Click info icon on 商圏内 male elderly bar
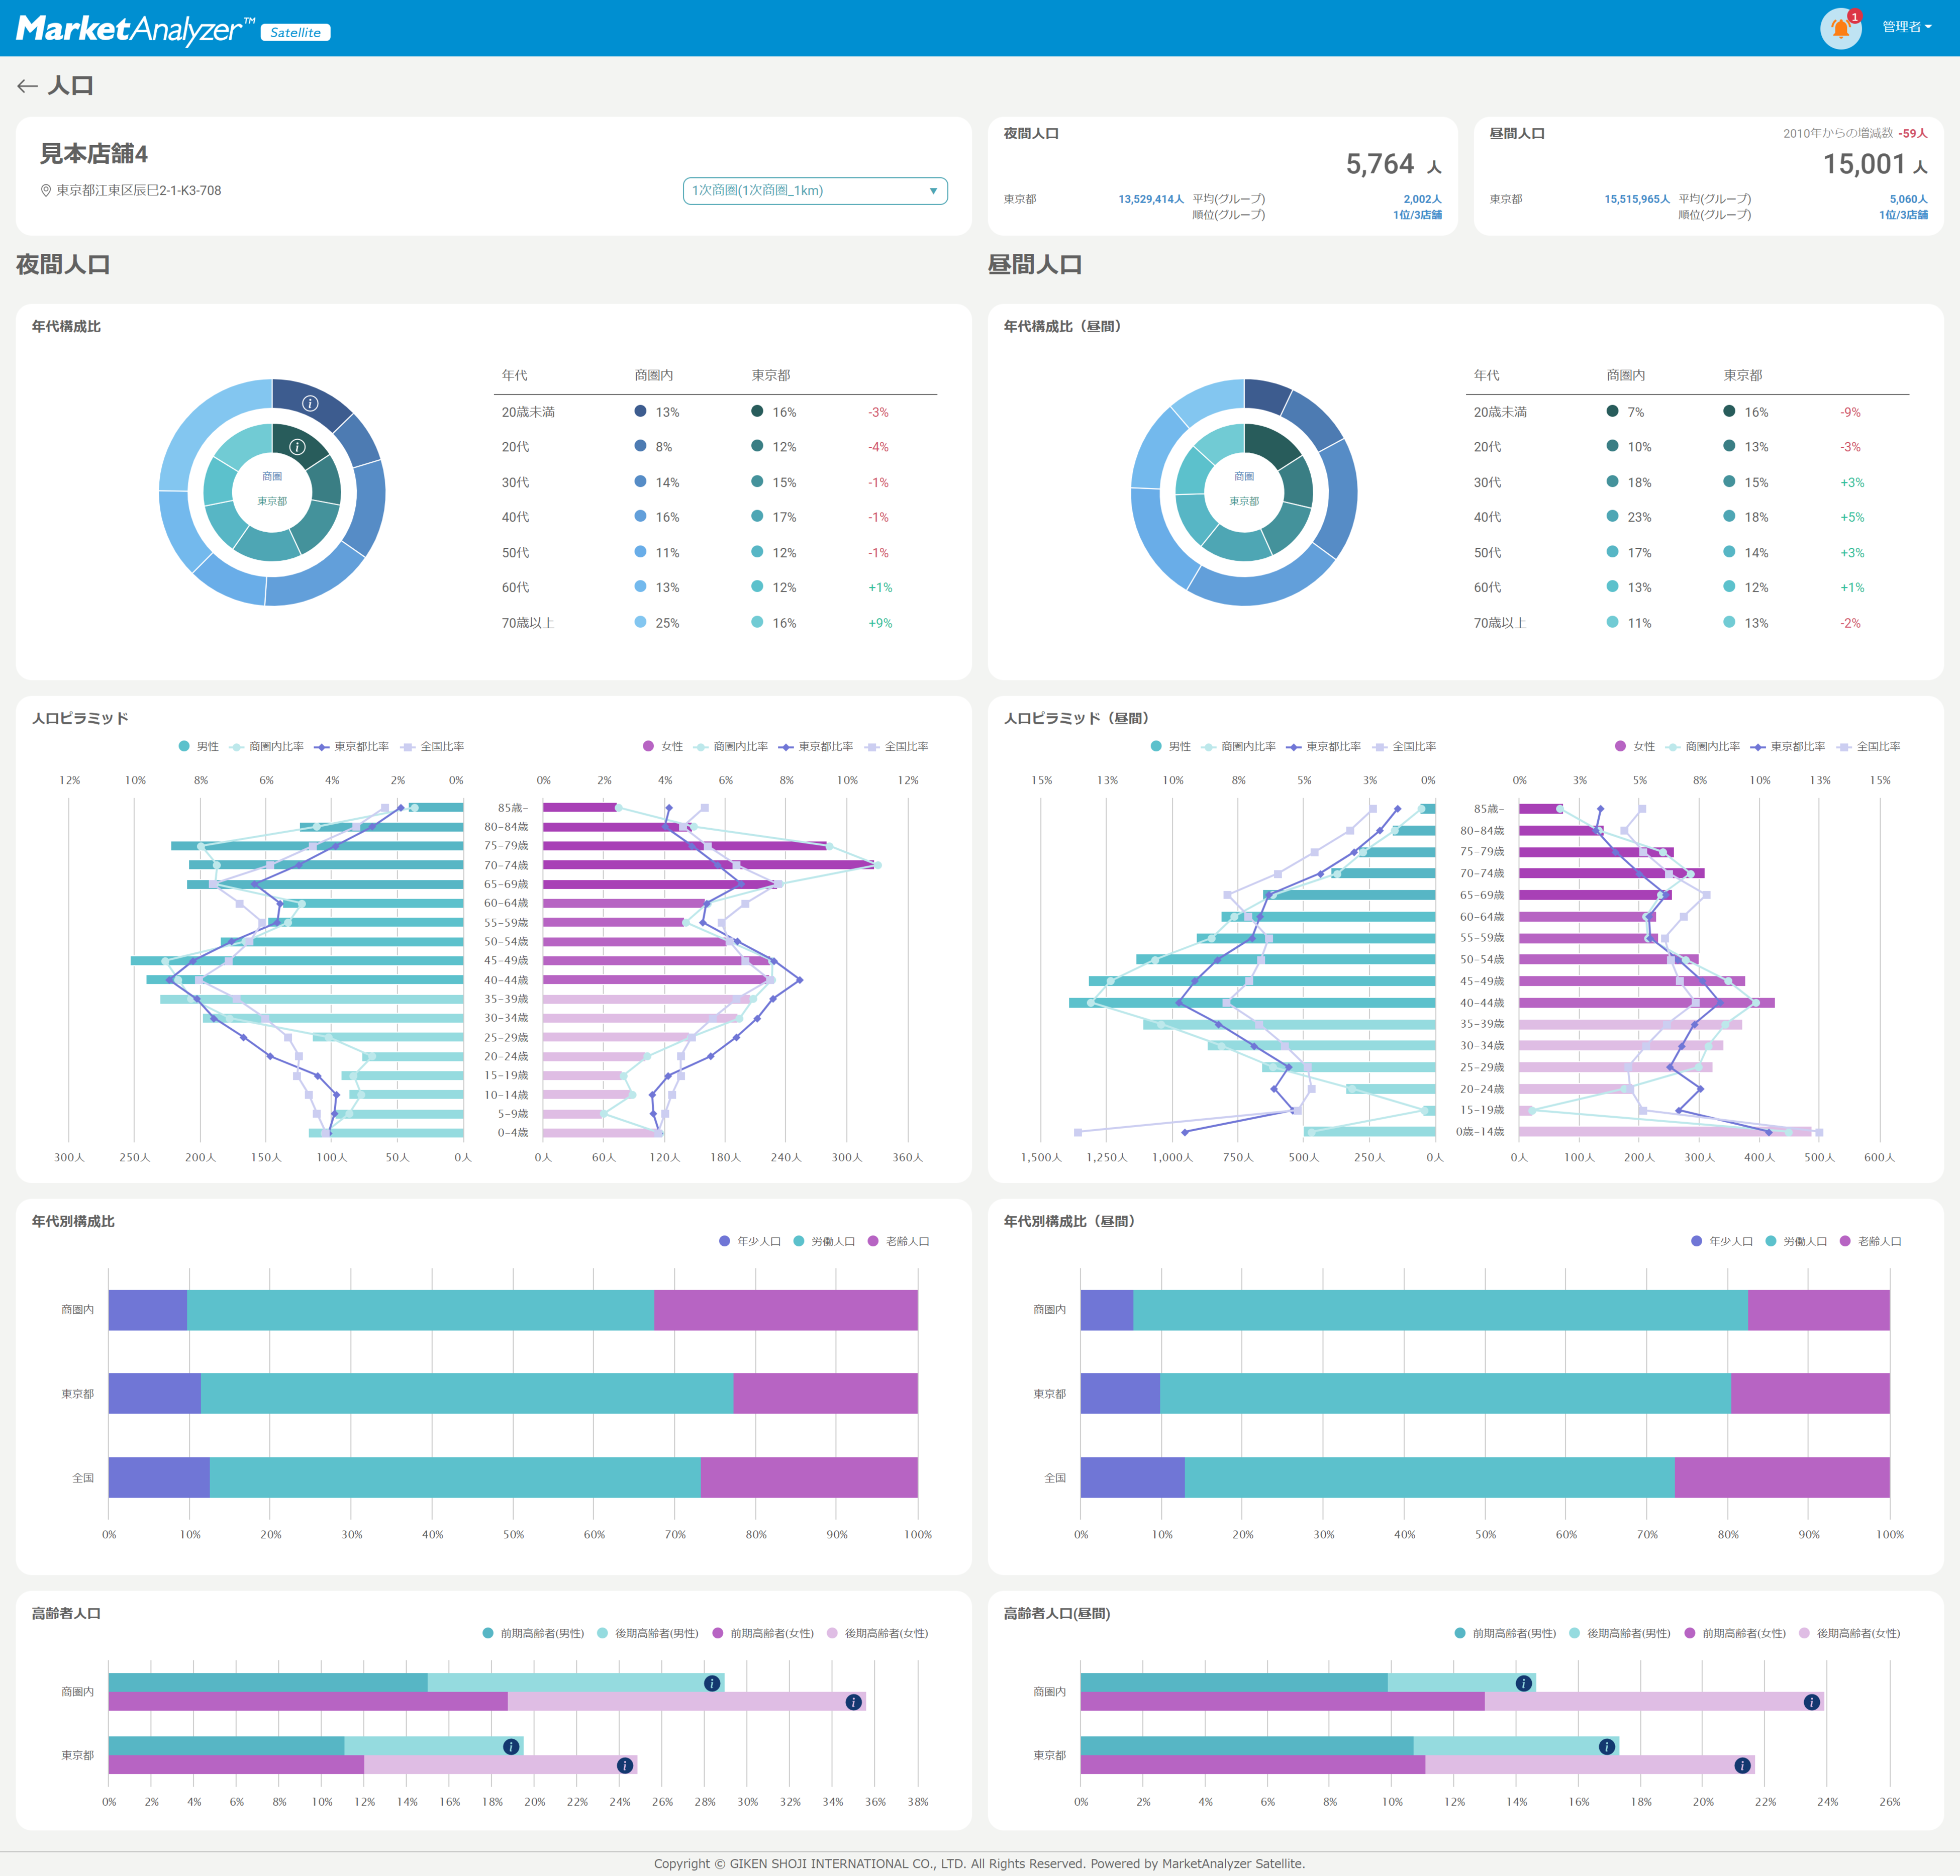 712,1683
